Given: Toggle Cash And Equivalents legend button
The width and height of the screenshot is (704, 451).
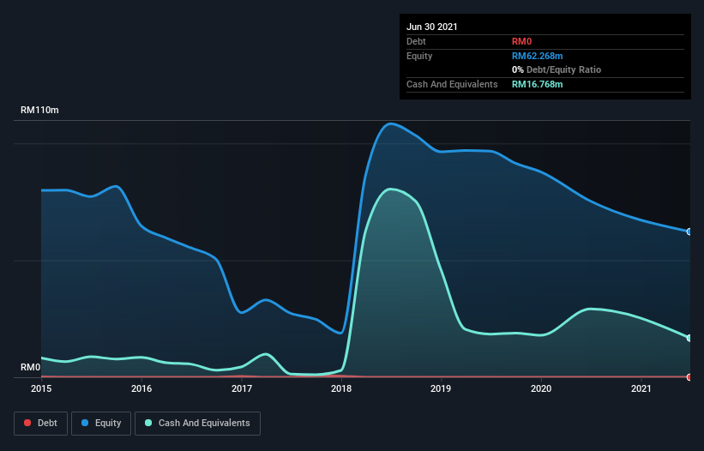Looking at the screenshot, I should pyautogui.click(x=197, y=424).
